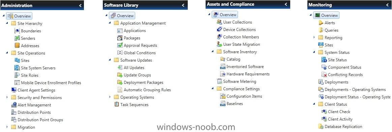Select the User State Migration icon
This screenshot has height=132, width=392.
point(219,44)
